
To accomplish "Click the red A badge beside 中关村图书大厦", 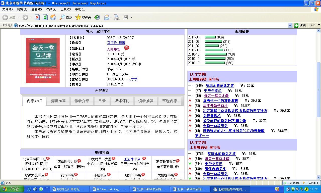I will click(x=113, y=158).
